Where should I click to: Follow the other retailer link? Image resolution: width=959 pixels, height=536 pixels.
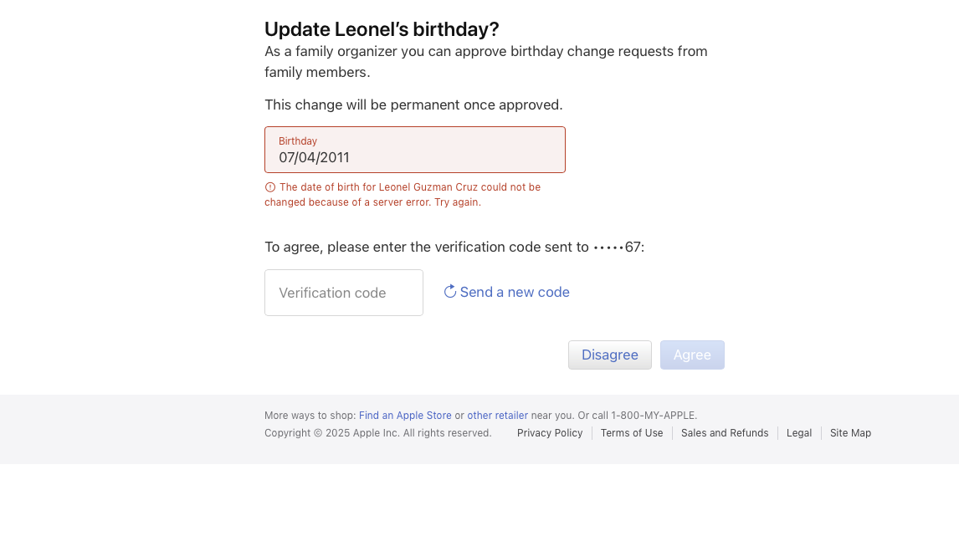[497, 416]
